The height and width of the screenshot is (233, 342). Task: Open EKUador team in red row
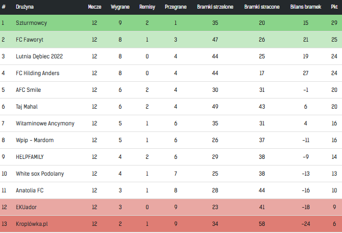pyautogui.click(x=26, y=207)
